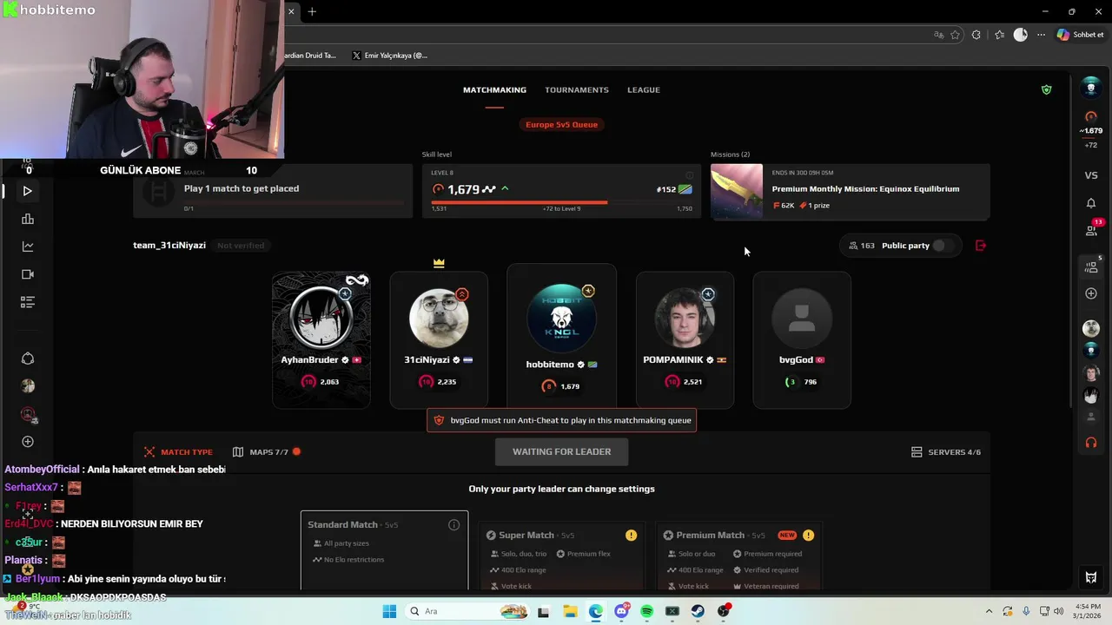Open Spotify from the Windows taskbar
1112x625 pixels.
pos(646,611)
